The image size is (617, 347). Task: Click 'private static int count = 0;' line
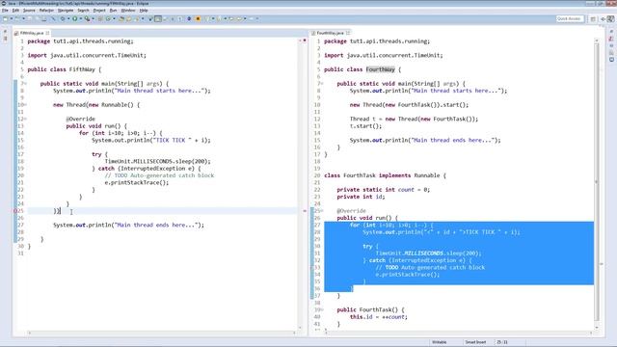click(x=384, y=190)
